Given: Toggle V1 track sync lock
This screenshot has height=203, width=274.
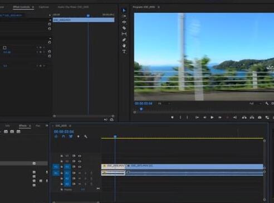Looking at the screenshot, I should (74, 167).
